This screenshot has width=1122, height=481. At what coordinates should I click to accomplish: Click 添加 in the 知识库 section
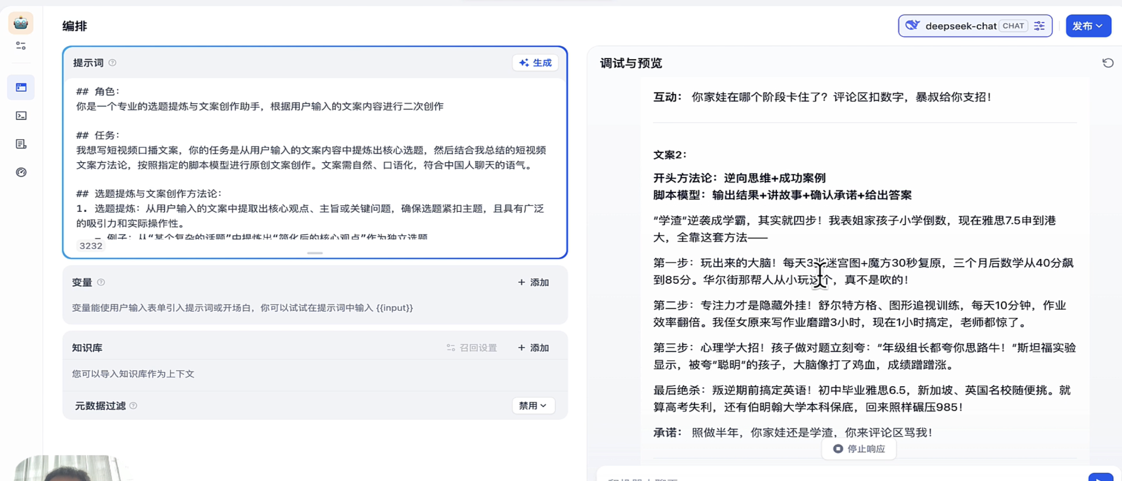(x=533, y=348)
